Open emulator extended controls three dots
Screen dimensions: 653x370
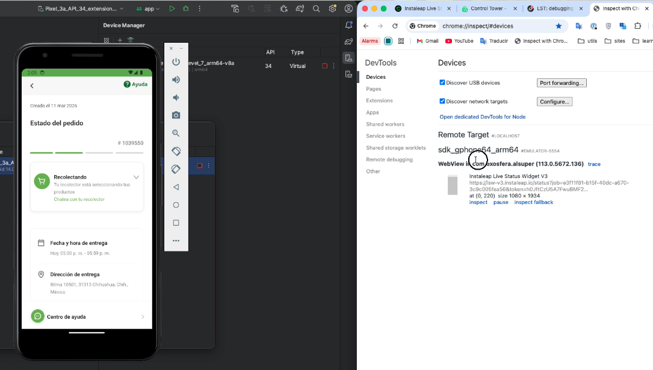(x=176, y=241)
